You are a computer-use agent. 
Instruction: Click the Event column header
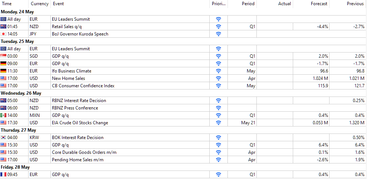[x=58, y=4]
